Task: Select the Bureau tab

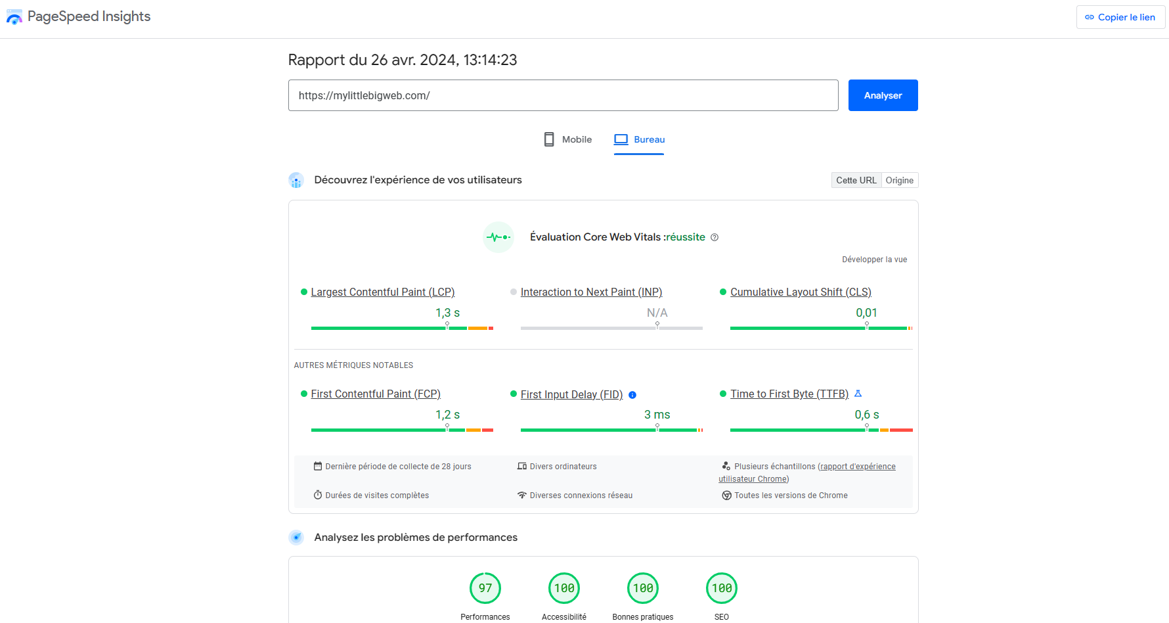Action: point(639,139)
